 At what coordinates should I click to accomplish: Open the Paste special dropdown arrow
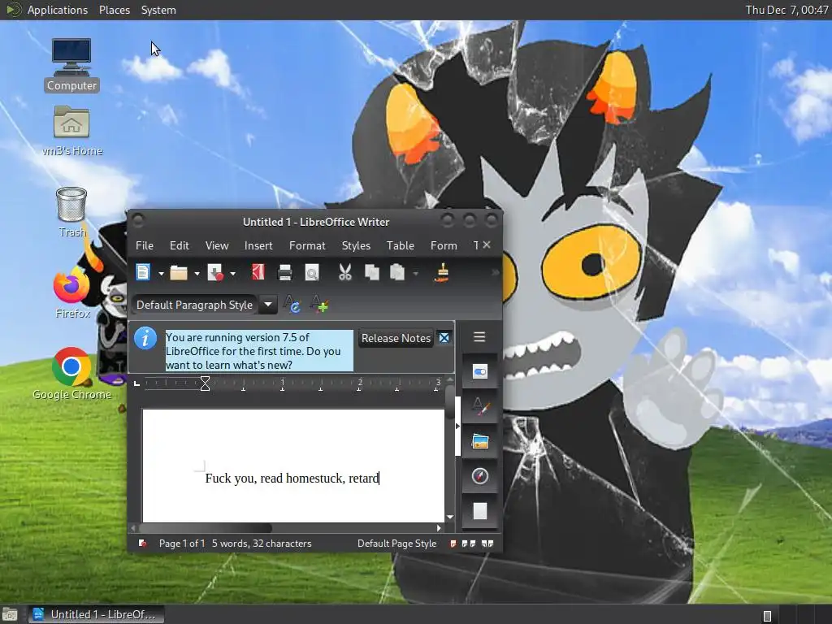(415, 274)
